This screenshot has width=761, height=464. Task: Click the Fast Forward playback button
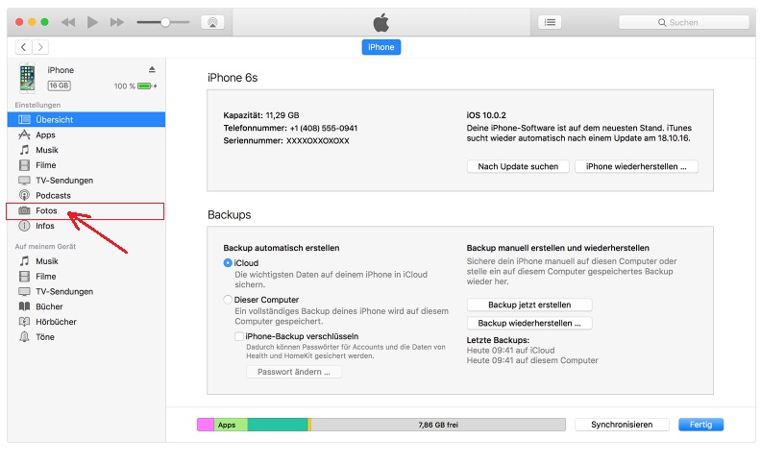pyautogui.click(x=117, y=21)
